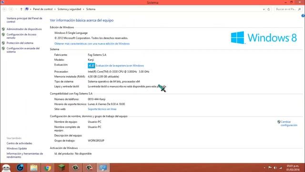Select the active Sistema control panel taskbar icon
305x172 pixels.
[103, 168]
